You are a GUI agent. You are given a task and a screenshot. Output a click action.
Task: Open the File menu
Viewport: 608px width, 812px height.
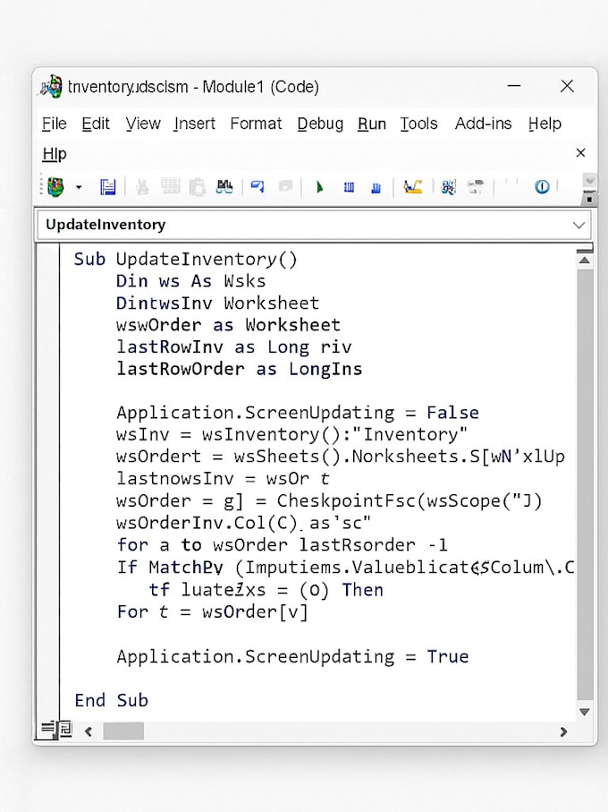point(55,124)
